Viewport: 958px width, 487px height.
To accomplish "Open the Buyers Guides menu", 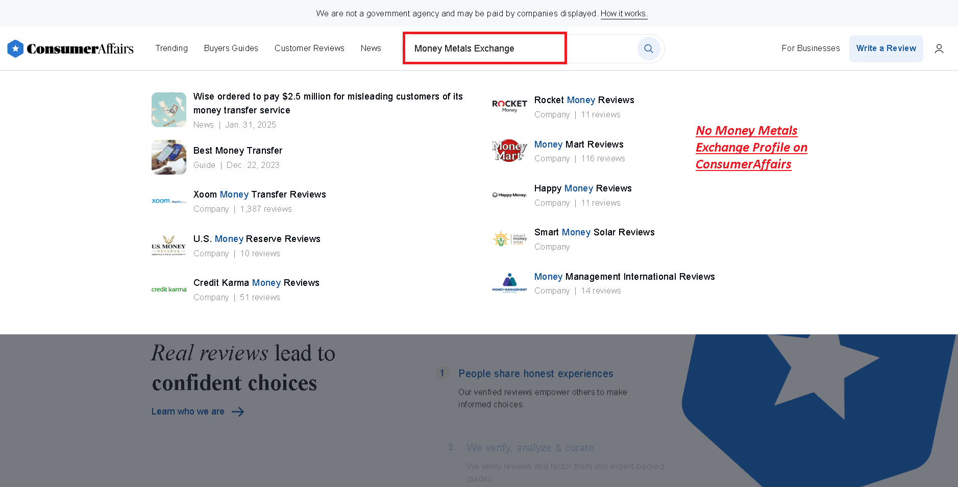I will coord(231,48).
